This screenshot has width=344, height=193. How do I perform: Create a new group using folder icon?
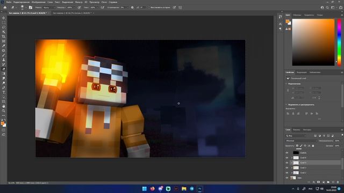(328, 182)
